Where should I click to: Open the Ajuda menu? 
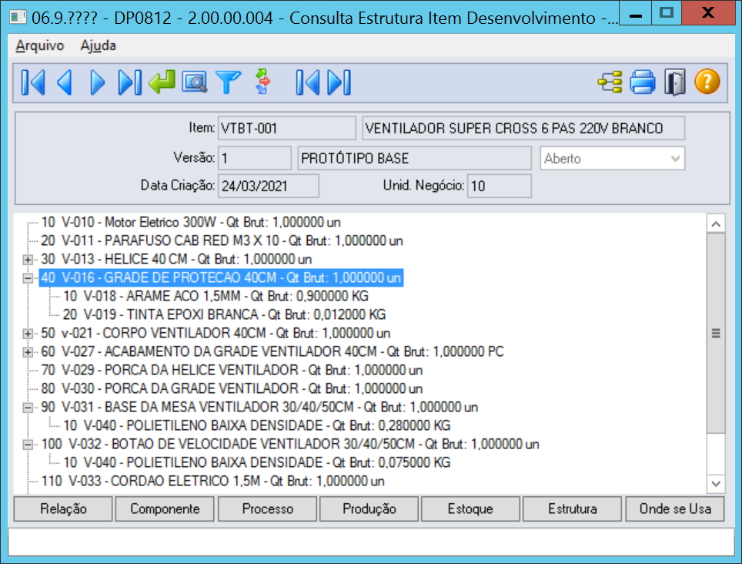pos(98,45)
